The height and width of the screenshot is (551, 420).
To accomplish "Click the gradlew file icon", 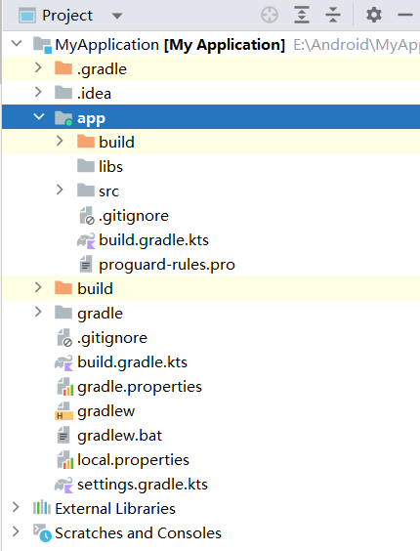I will click(x=63, y=411).
